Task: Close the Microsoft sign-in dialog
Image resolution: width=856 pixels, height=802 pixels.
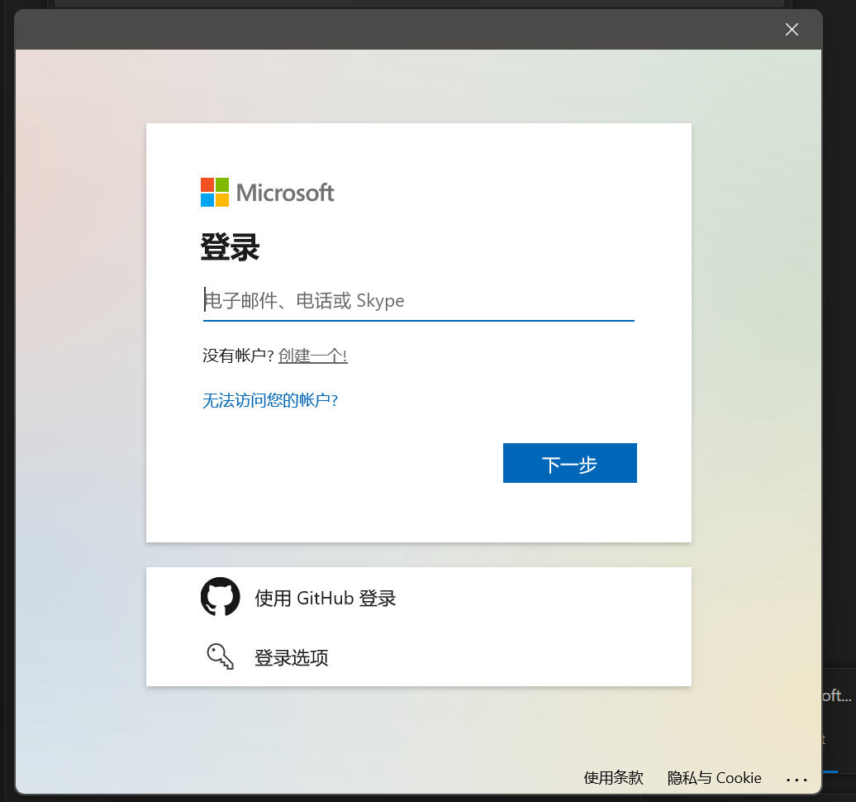Action: (792, 30)
